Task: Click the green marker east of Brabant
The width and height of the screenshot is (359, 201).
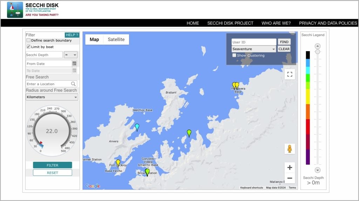Action: pos(189,133)
